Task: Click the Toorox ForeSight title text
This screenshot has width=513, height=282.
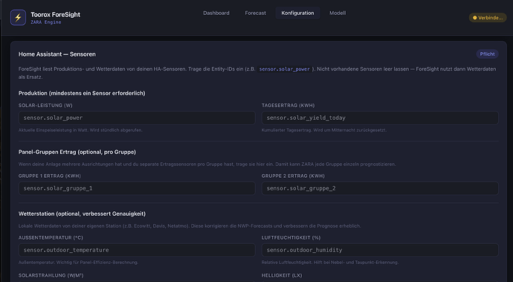Action: tap(55, 14)
